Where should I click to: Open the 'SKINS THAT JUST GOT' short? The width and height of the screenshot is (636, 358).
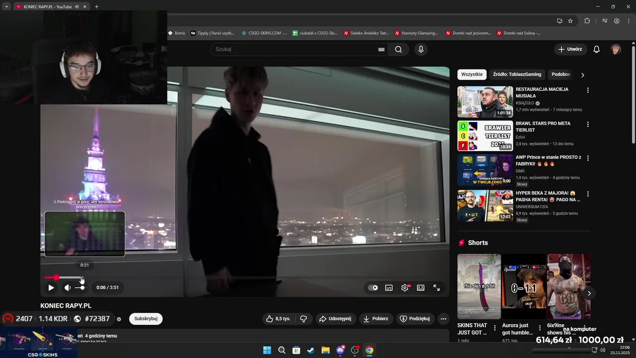point(479,286)
